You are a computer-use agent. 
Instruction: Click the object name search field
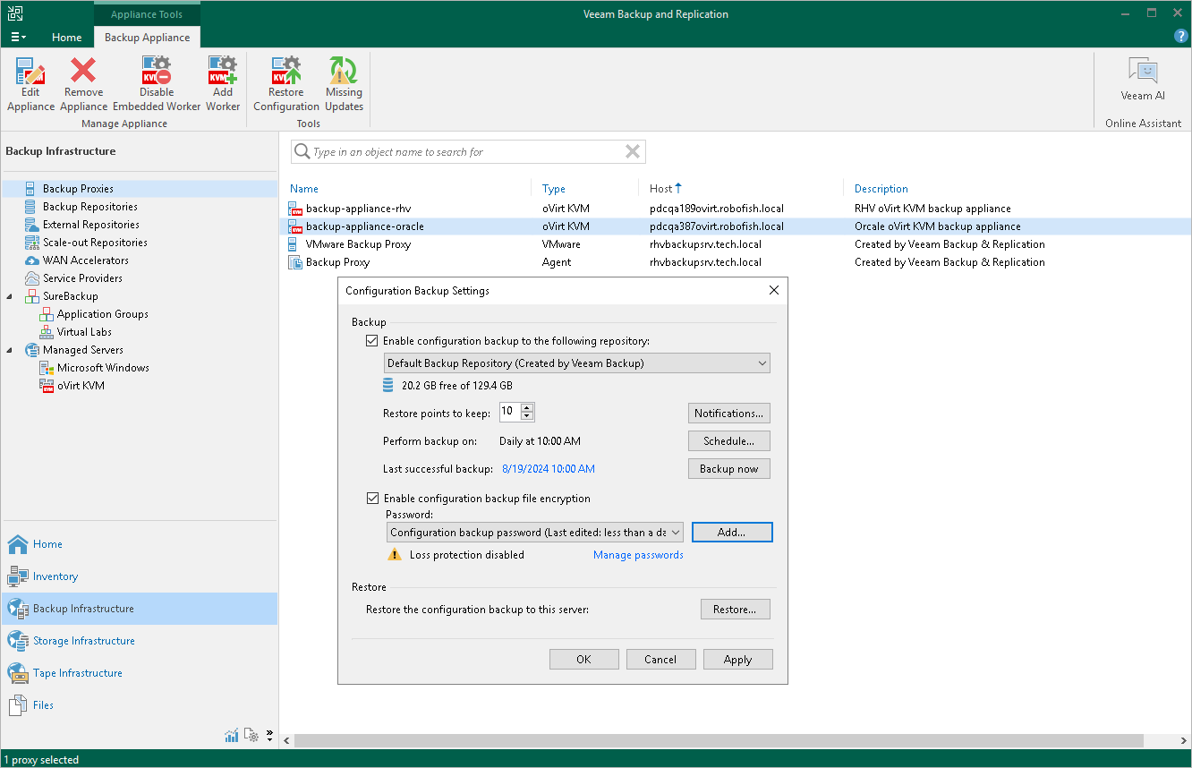tap(465, 152)
